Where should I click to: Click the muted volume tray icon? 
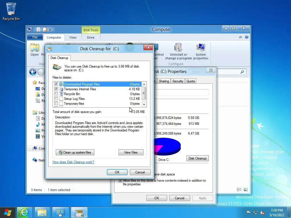pyautogui.click(x=262, y=212)
